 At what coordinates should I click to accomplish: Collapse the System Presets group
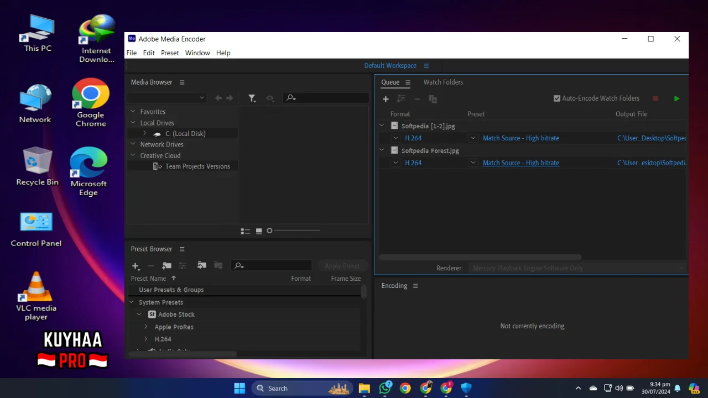pyautogui.click(x=132, y=302)
